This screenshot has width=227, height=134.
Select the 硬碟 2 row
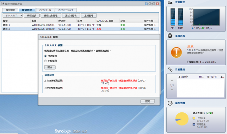pos(80,29)
